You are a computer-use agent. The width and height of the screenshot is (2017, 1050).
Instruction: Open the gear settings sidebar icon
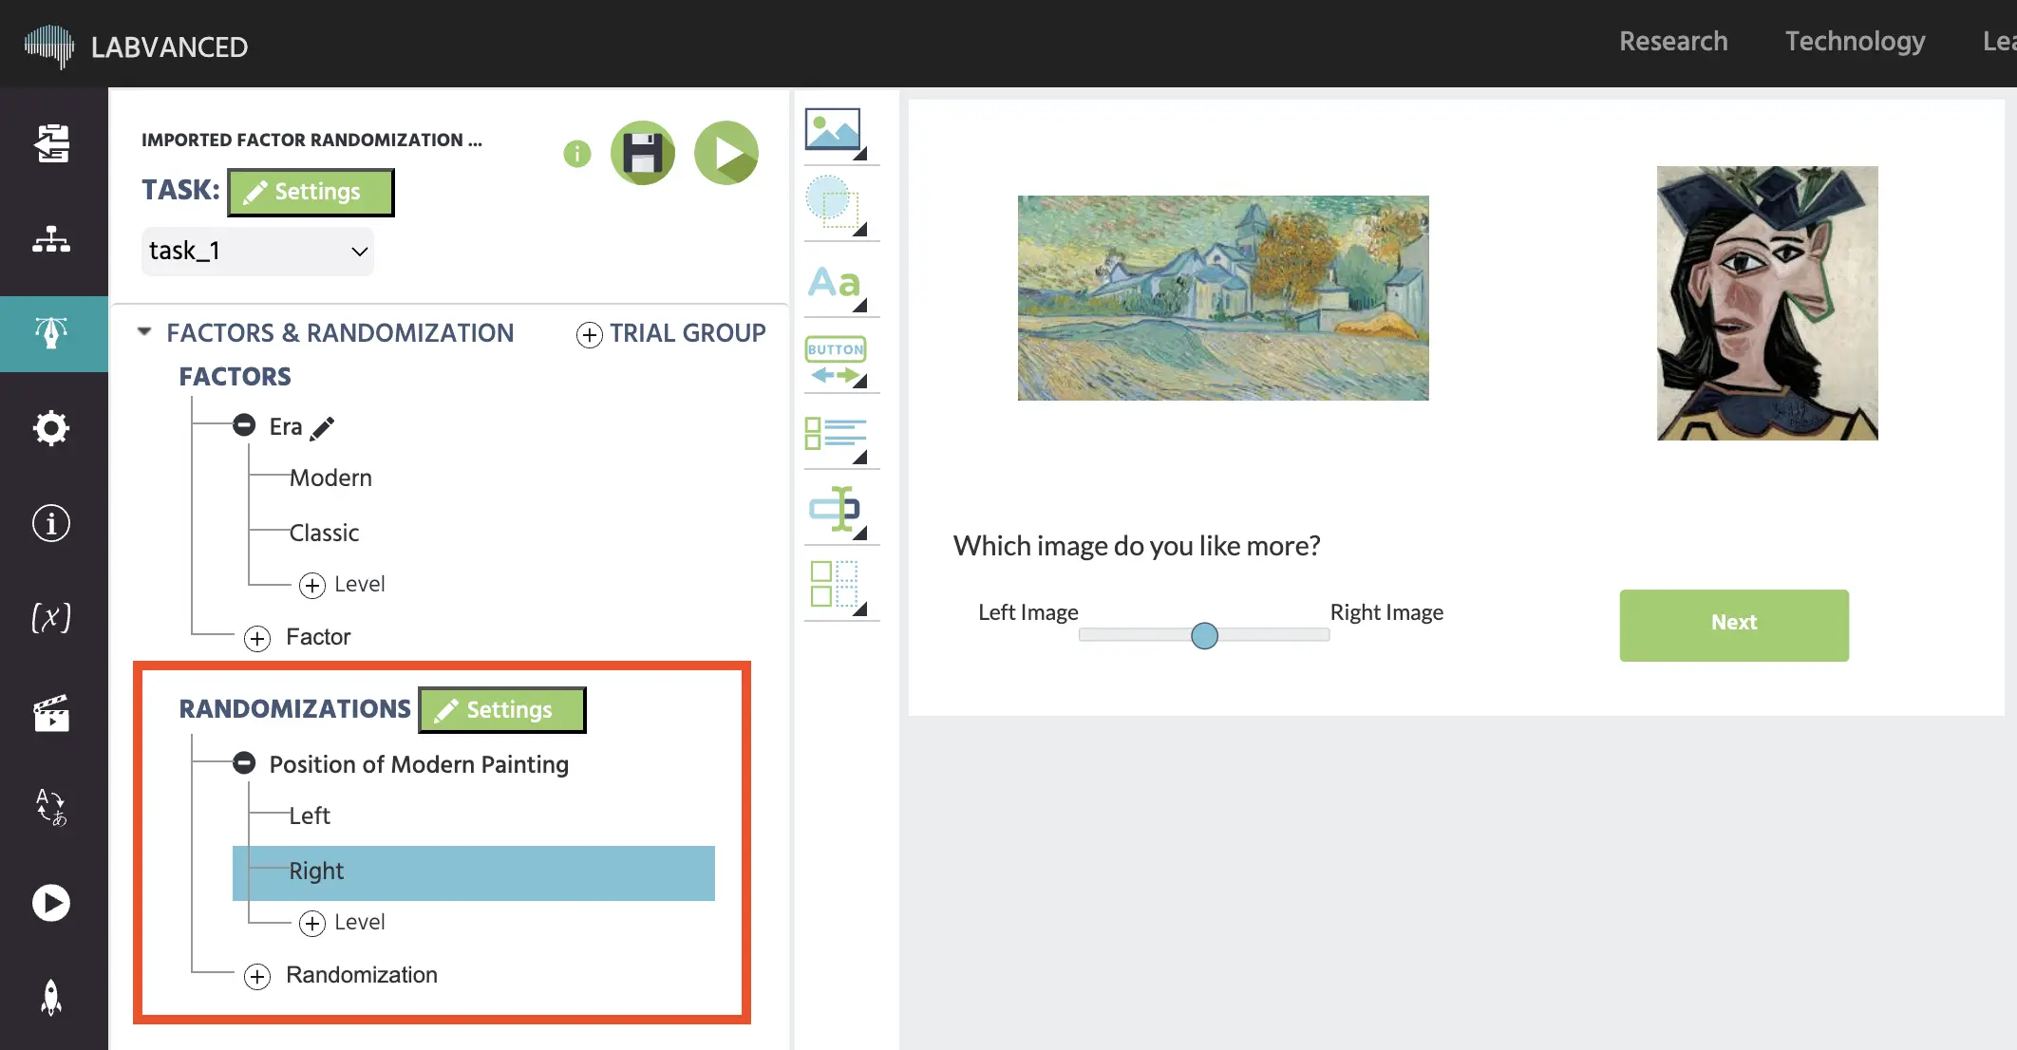tap(51, 428)
